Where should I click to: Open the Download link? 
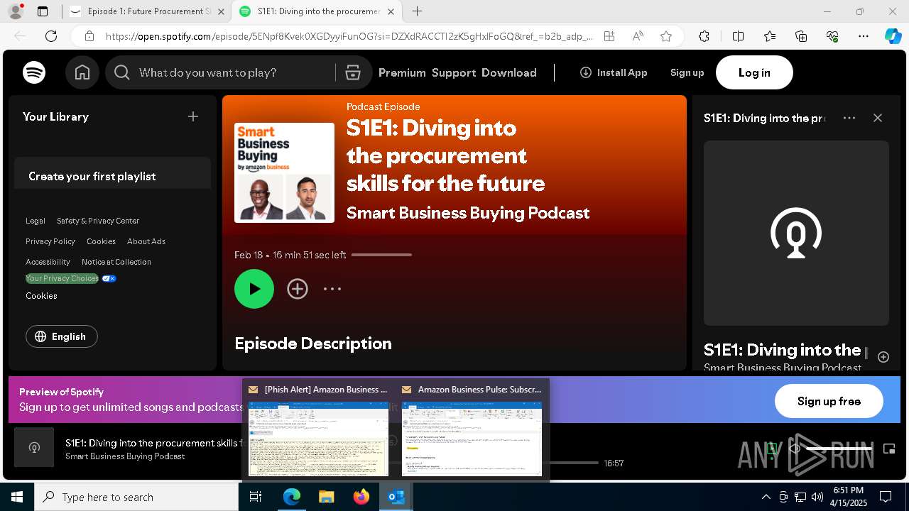(x=509, y=72)
